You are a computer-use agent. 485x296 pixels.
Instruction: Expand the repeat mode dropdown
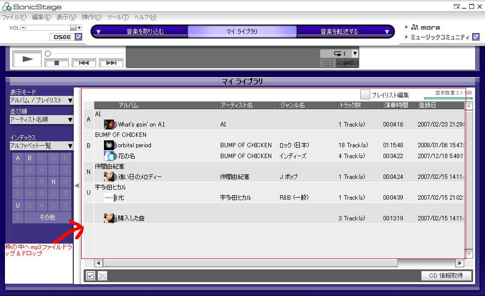[x=355, y=53]
